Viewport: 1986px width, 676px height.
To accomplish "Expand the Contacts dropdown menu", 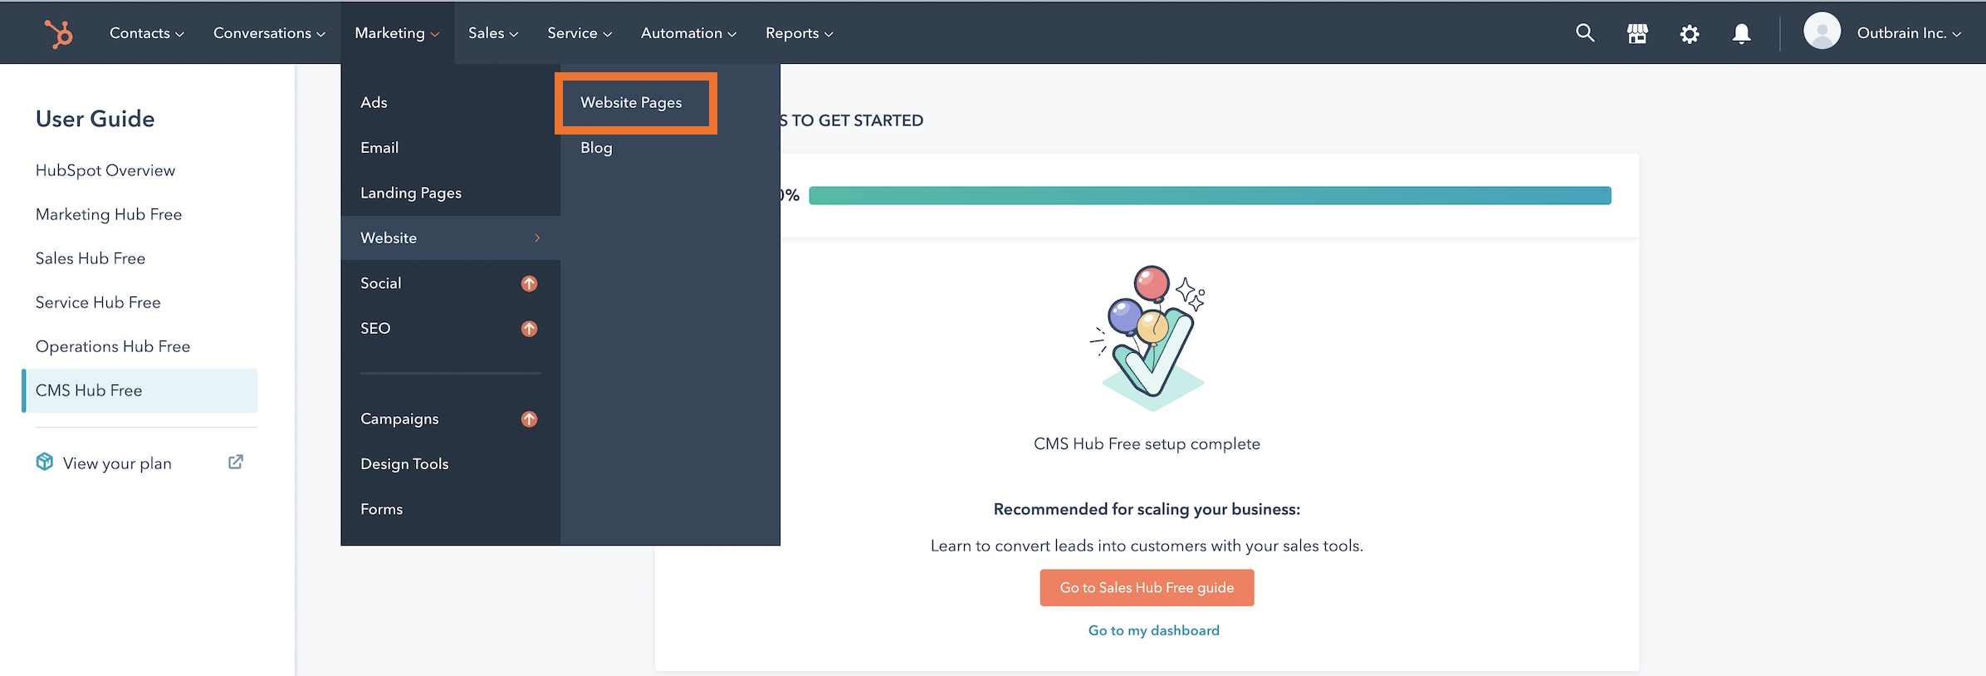I will [x=147, y=33].
